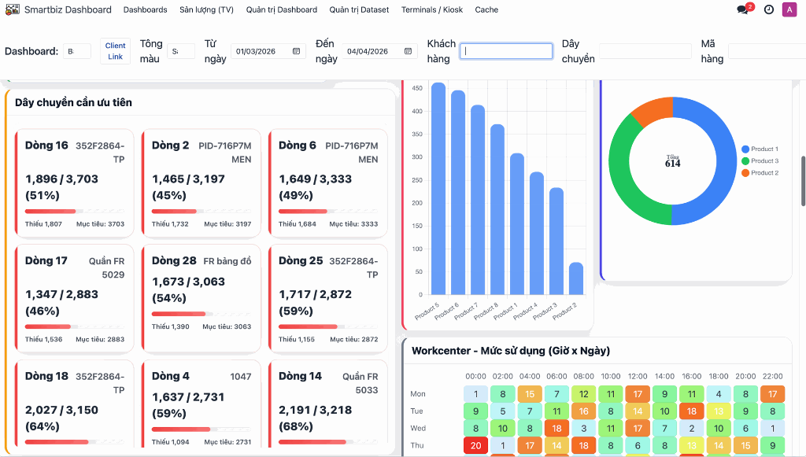
Task: Go to Terminals / Kiosk menu
Action: [x=432, y=9]
